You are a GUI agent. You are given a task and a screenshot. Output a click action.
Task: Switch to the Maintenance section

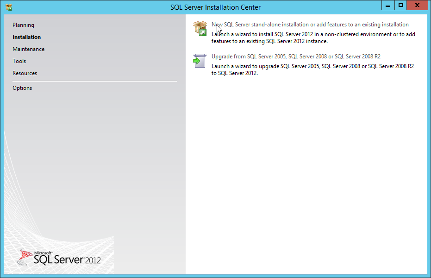click(x=28, y=49)
